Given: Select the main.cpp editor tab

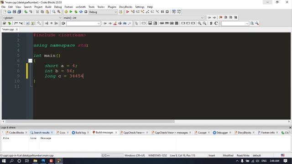Looking at the screenshot, I should click(8, 29).
